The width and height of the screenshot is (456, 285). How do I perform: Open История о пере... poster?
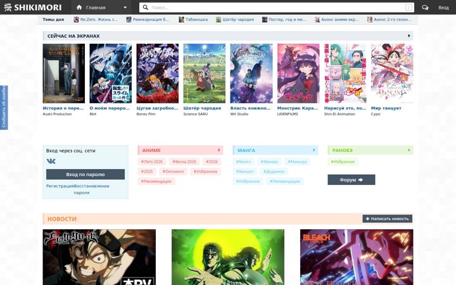pyautogui.click(x=64, y=73)
